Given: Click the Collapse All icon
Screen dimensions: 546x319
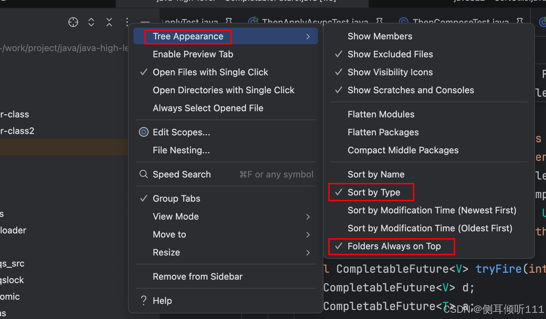Looking at the screenshot, I should click(109, 22).
